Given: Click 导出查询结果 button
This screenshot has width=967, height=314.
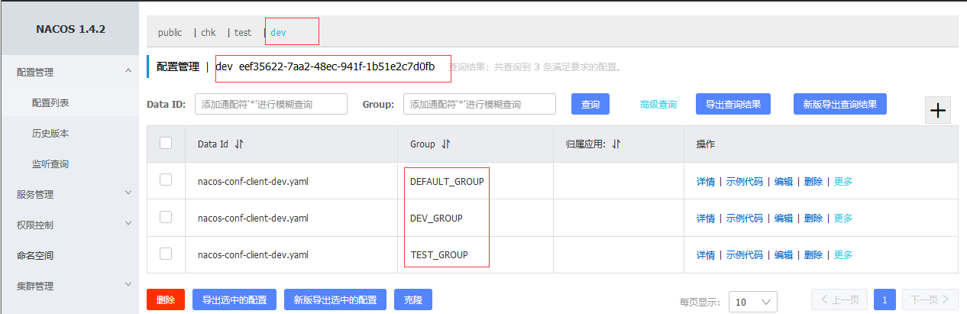Looking at the screenshot, I should [733, 104].
